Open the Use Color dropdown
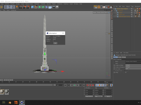 tap(133, 69)
